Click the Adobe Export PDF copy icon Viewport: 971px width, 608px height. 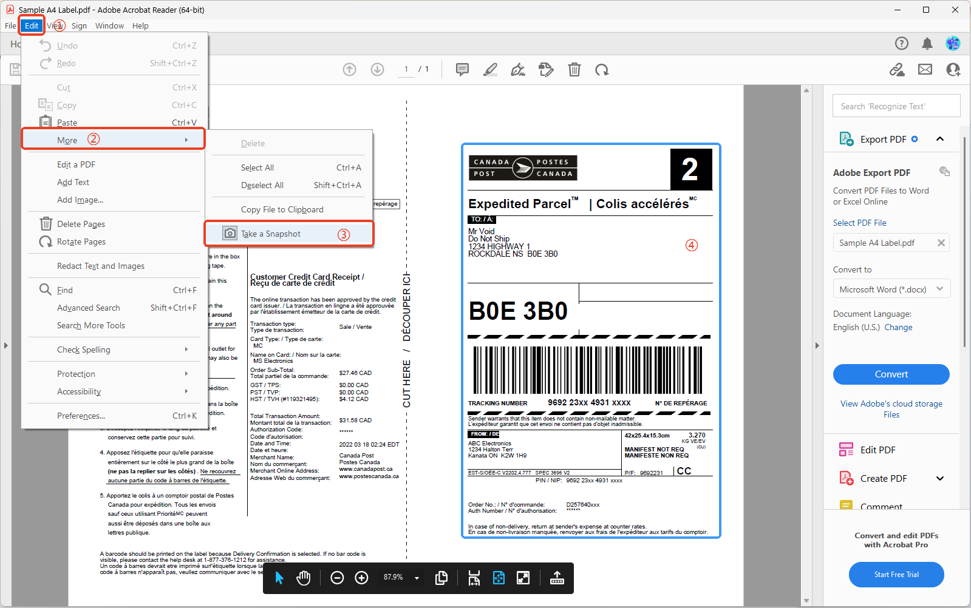point(944,171)
